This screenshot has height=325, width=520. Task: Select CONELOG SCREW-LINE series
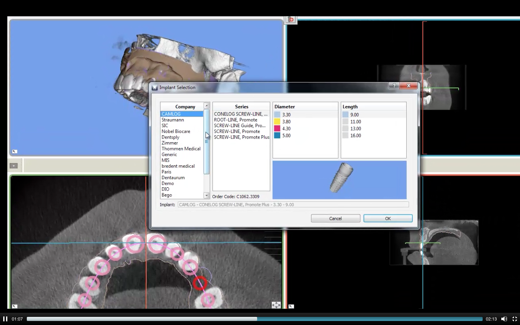coord(241,114)
